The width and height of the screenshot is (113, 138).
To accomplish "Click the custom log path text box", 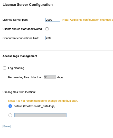I will click(x=40, y=115).
